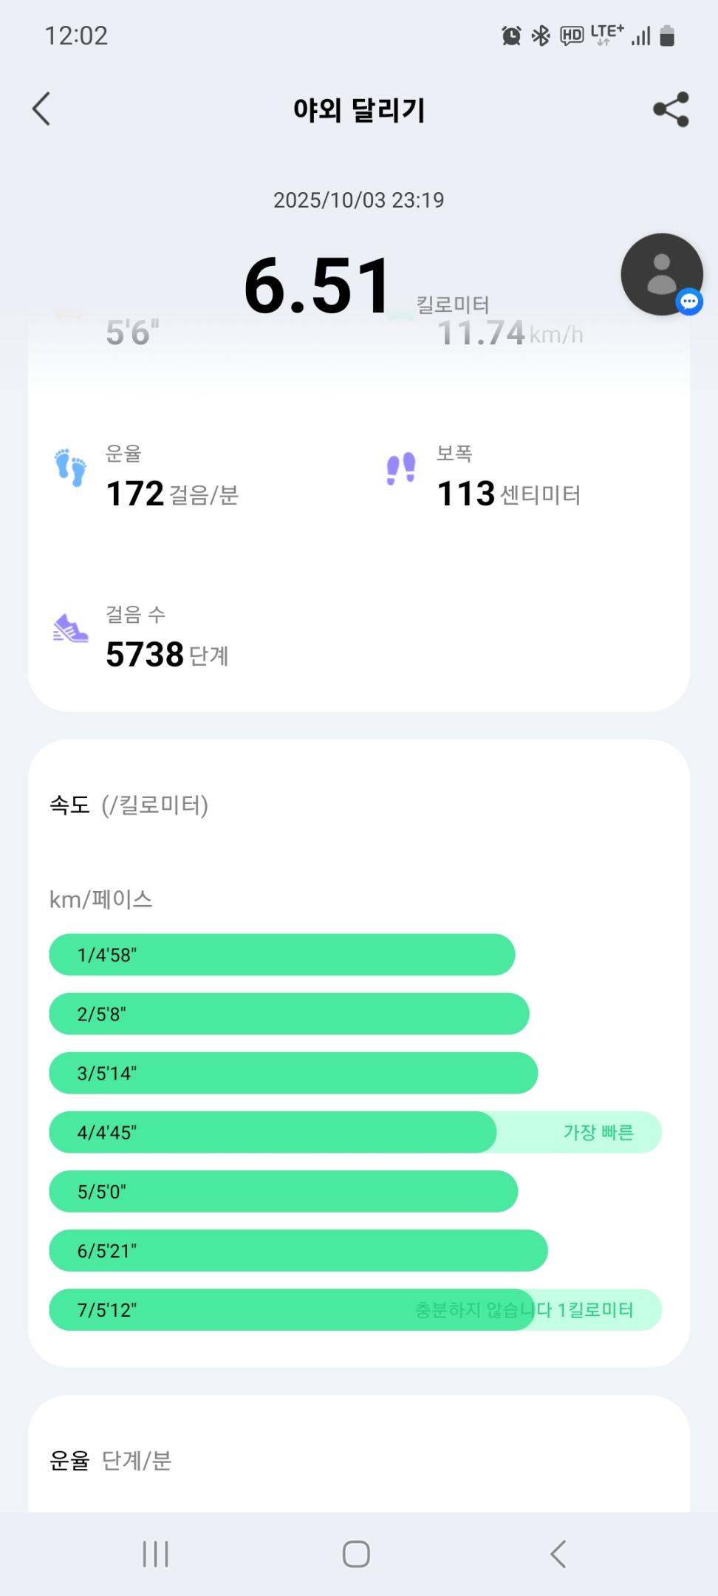
Task: Select kilometer 4 pace bar 4'45"
Action: 272,1132
